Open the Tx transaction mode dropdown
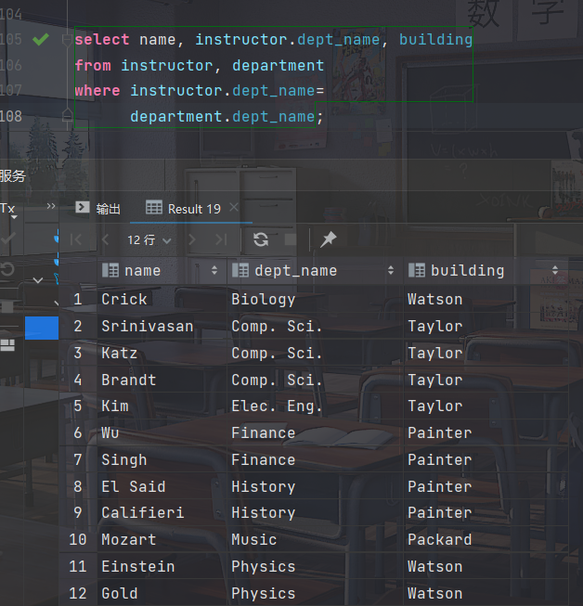The height and width of the screenshot is (606, 583). click(8, 210)
